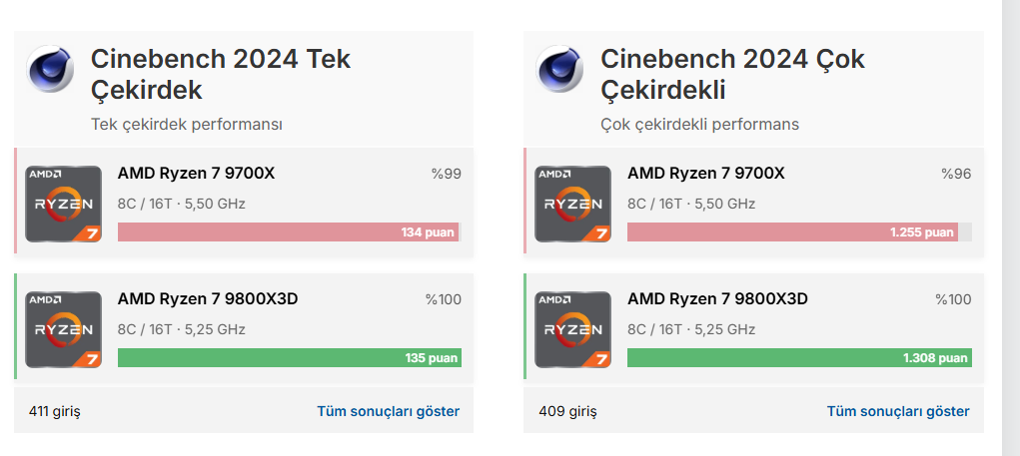Click the page scrollbar on the right edge
Screen dimensions: 1020x456
point(1010,228)
